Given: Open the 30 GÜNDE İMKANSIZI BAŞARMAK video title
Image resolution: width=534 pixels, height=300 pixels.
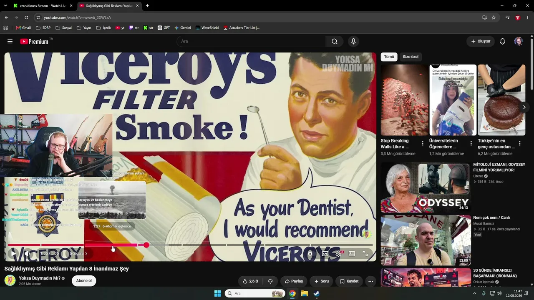Looking at the screenshot, I should pos(495,273).
